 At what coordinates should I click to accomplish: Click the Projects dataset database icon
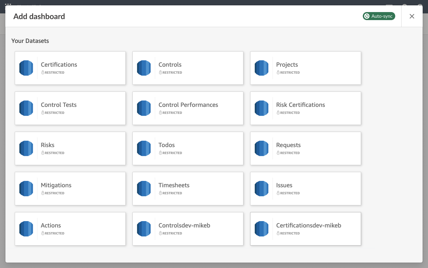(x=261, y=68)
